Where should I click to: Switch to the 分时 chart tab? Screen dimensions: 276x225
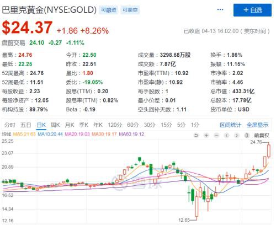10,125
